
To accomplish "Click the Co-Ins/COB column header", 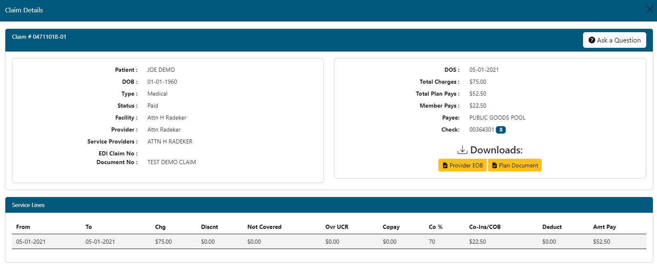I will (485, 227).
